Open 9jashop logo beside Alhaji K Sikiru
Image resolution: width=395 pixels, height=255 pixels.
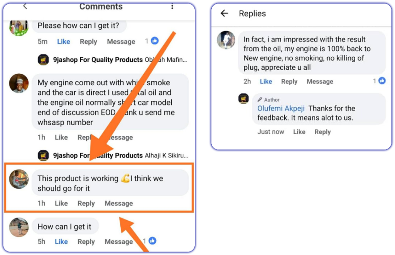(43, 155)
